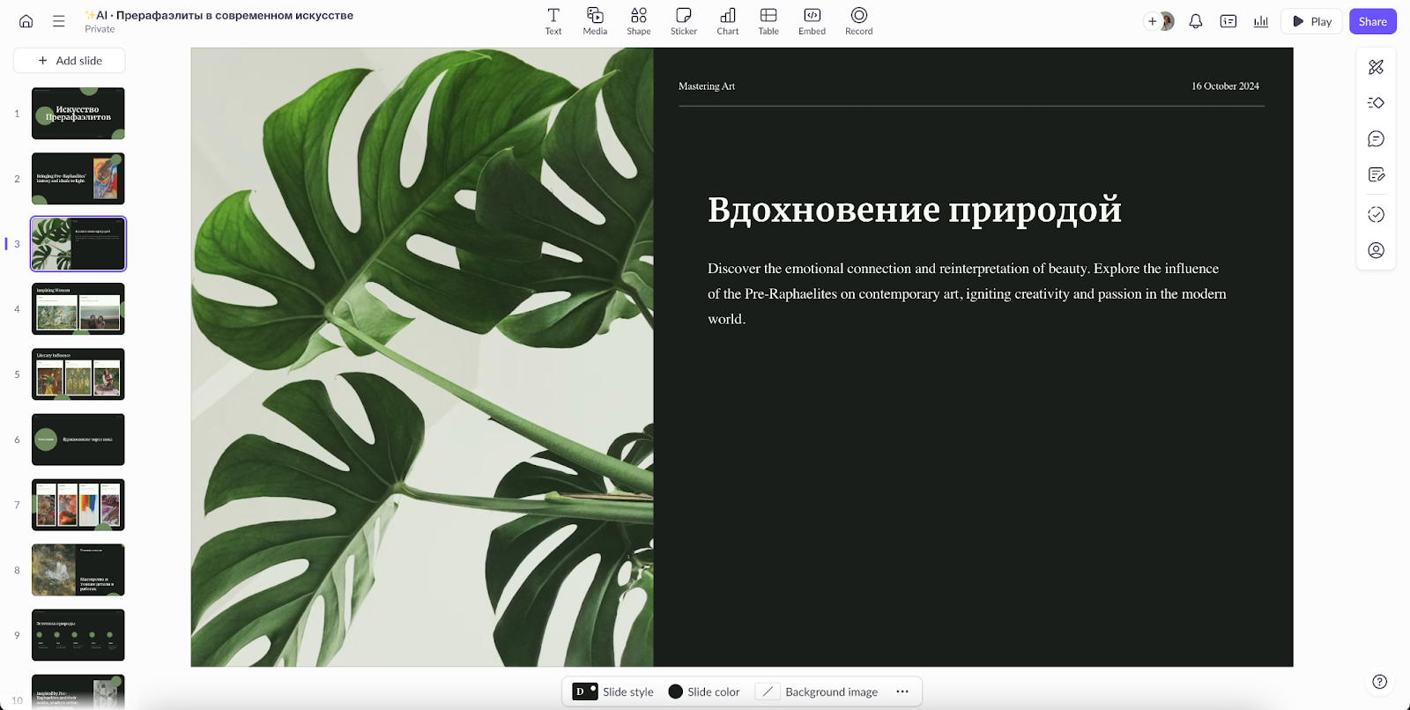Open the animations icon in right sidebar
The height and width of the screenshot is (710, 1410).
[1377, 103]
